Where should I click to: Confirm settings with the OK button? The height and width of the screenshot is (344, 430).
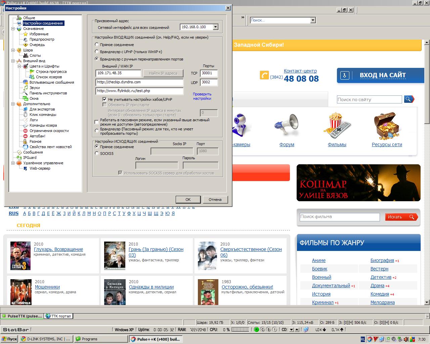pyautogui.click(x=188, y=200)
